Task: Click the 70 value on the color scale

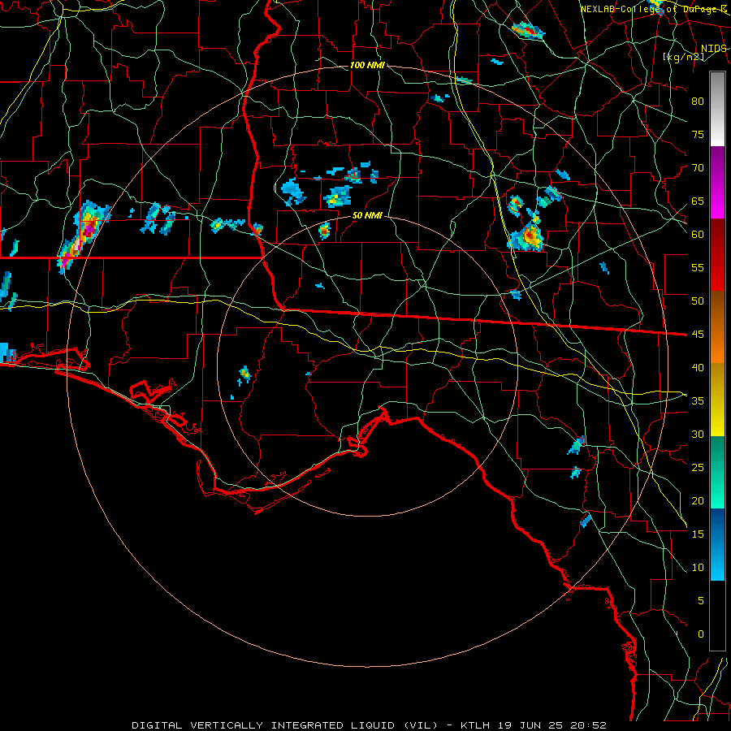Action: 698,168
